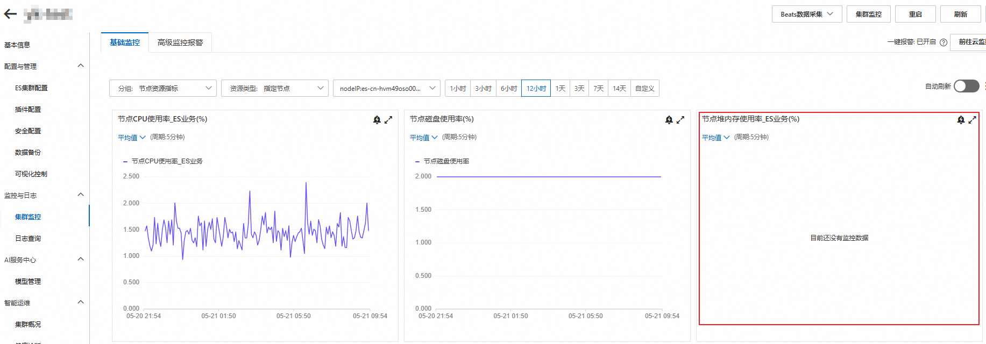
Task: Select the 1小时 time range
Action: (x=458, y=88)
